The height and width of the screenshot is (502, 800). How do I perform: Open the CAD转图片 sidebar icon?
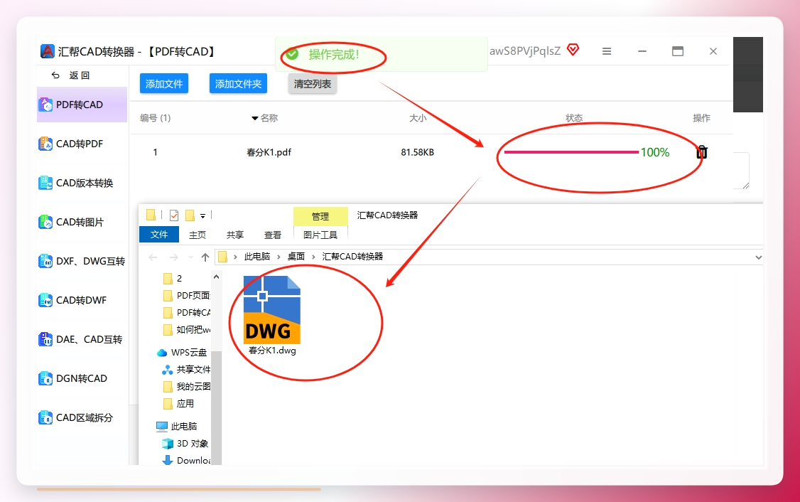click(x=45, y=222)
